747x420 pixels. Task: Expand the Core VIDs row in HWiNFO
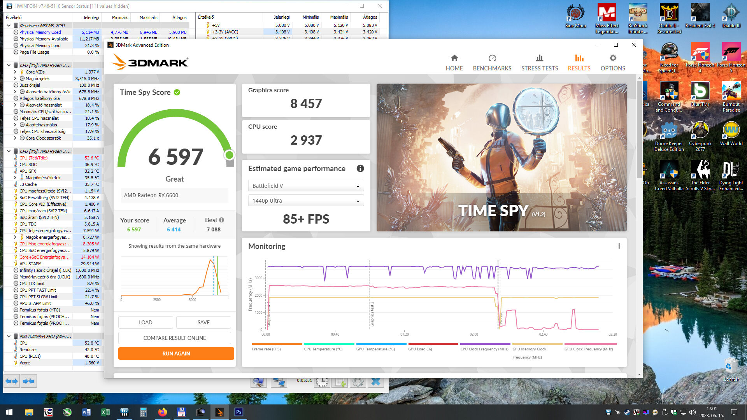coord(15,72)
